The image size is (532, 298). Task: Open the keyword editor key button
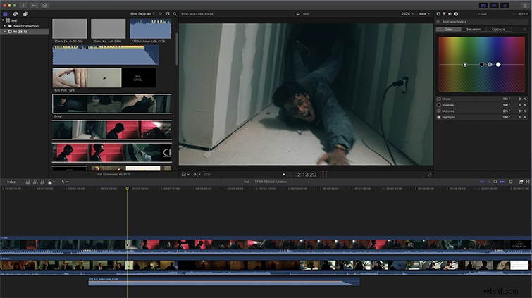pyautogui.click(x=34, y=6)
